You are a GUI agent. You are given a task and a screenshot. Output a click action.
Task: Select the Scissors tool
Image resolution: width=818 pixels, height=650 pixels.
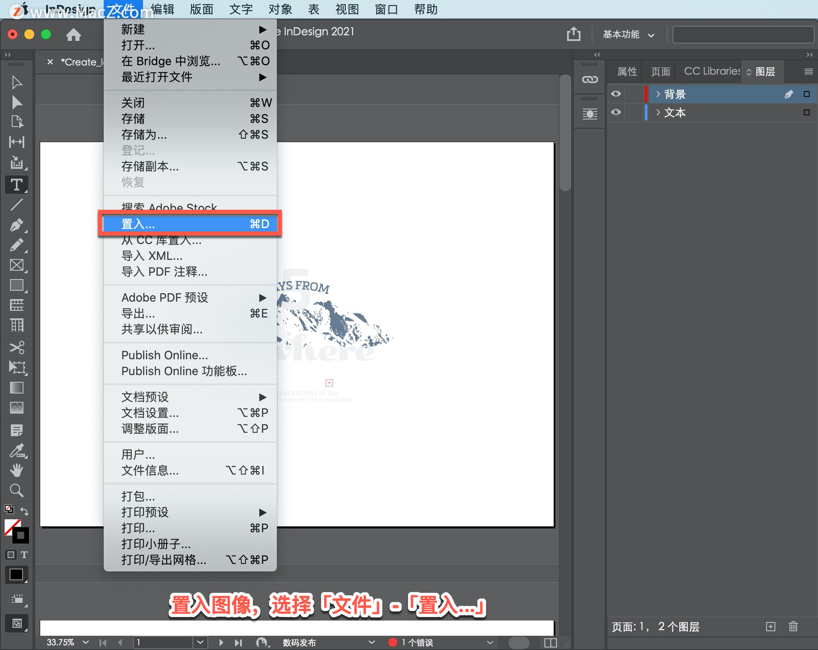(x=17, y=347)
